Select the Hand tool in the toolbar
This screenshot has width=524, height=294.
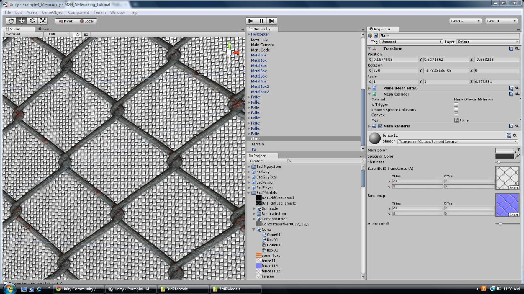coord(11,21)
